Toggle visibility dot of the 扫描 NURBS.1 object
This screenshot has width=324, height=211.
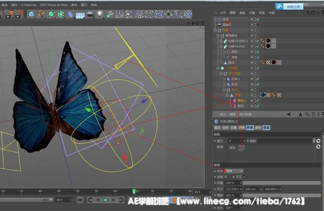[x=252, y=41]
